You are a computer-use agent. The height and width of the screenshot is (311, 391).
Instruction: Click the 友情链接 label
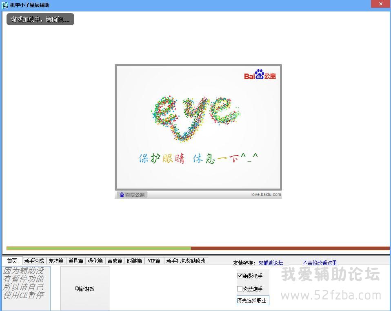click(244, 263)
